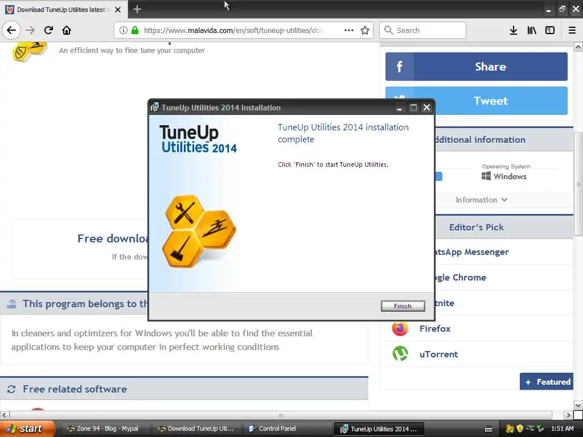583x437 pixels.
Task: Close the Download TuneUp Utilities tab
Action: tap(118, 10)
